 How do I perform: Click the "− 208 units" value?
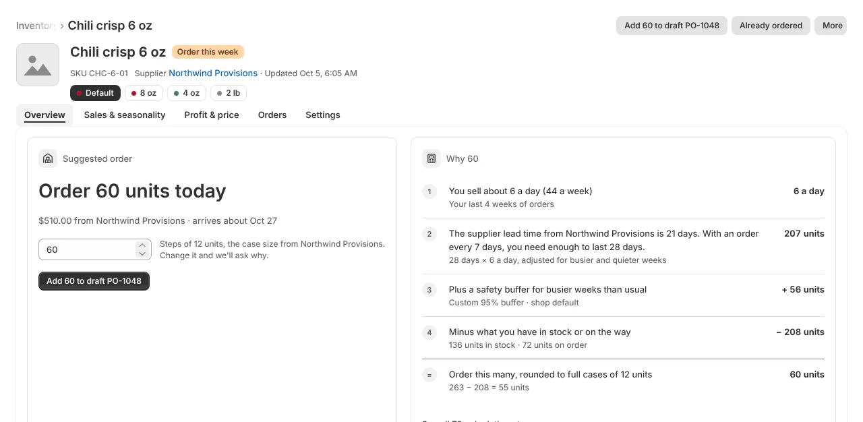(x=800, y=332)
